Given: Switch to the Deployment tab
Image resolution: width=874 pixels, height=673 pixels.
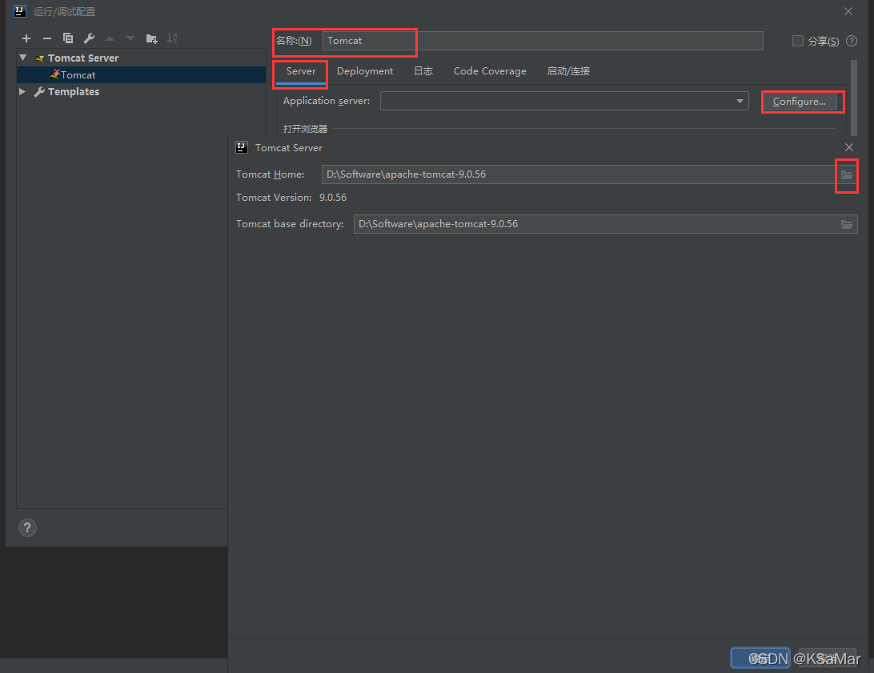Looking at the screenshot, I should tap(364, 71).
